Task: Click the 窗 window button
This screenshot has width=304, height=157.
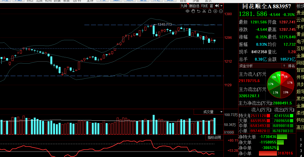Action: pyautogui.click(x=211, y=6)
